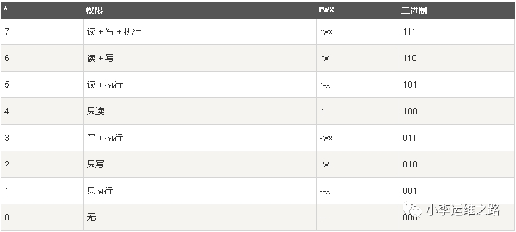Click the --x permission cell
This screenshot has width=516, height=232.
click(x=358, y=191)
